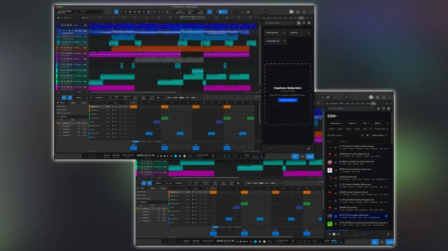This screenshot has width=448, height=251.
Task: Click Play in the top-left transport bar
Action: [x=180, y=156]
